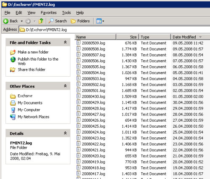
Task: Open the Views button menu
Action: click(x=100, y=21)
